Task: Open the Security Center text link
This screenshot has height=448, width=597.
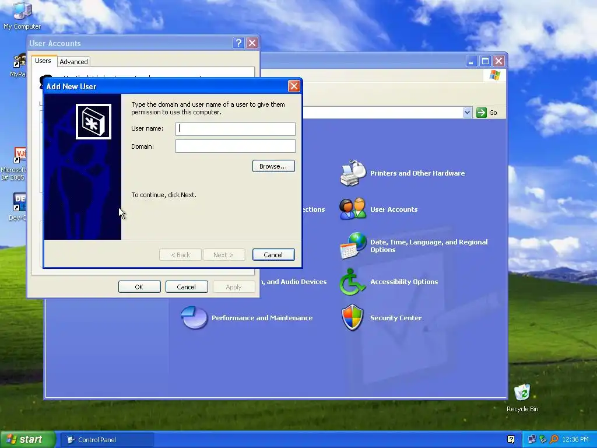Action: pyautogui.click(x=396, y=318)
